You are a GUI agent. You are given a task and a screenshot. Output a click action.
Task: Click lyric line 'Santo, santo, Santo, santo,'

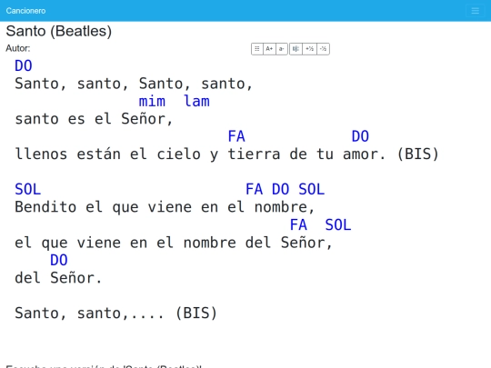pyautogui.click(x=134, y=84)
